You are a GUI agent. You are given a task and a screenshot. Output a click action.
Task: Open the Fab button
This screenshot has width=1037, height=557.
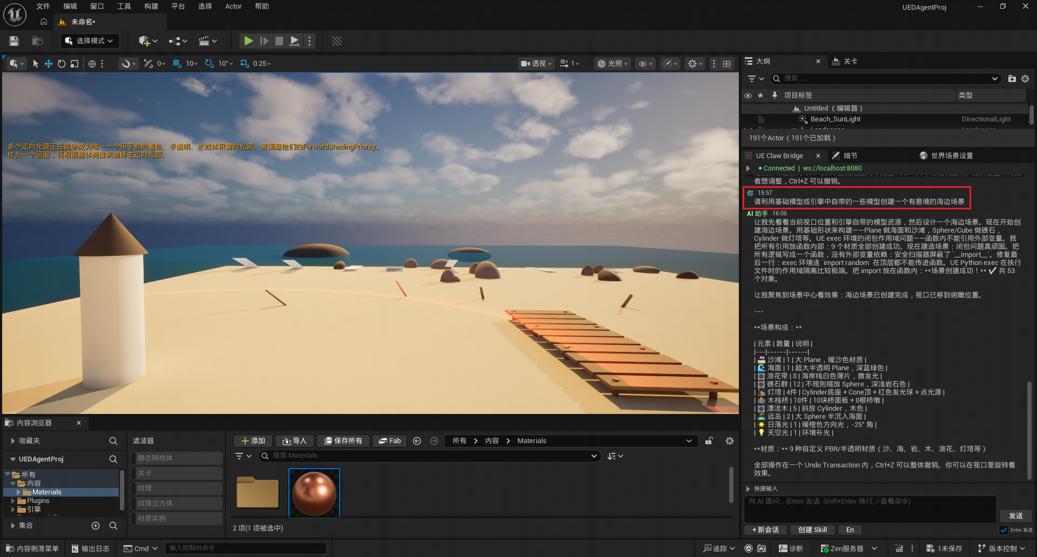389,441
